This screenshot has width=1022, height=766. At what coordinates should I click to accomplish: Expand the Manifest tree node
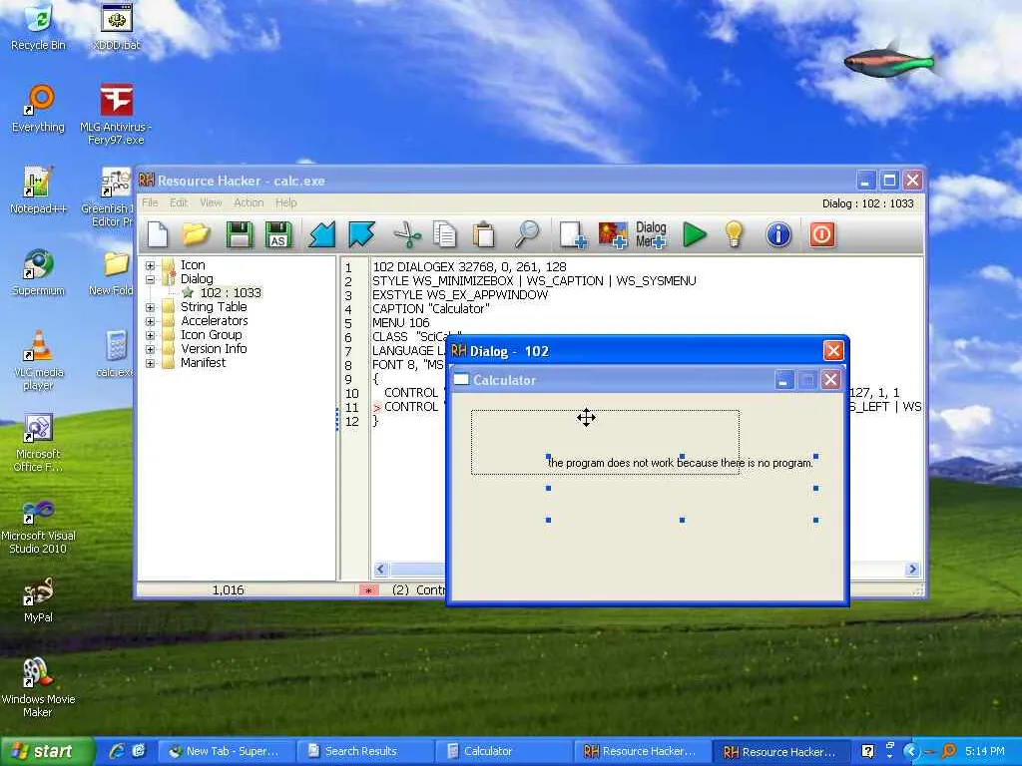click(150, 363)
